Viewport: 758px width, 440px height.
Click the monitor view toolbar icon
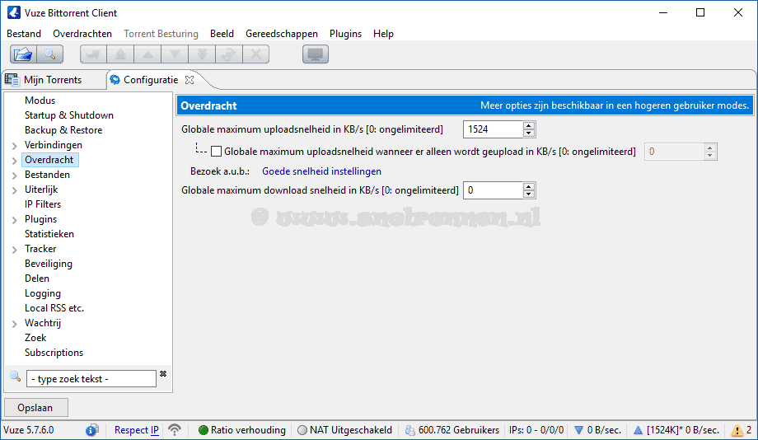(316, 54)
